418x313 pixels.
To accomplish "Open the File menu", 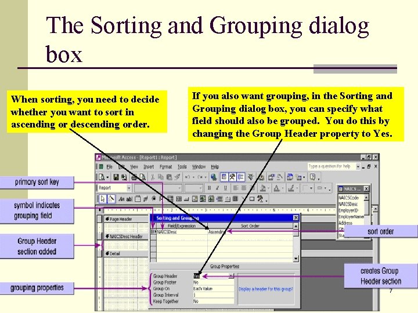I will [109, 166].
